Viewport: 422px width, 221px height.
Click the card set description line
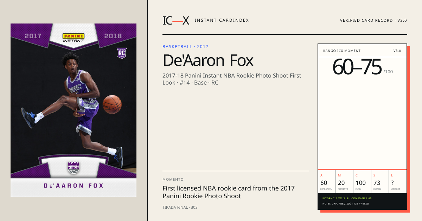(x=232, y=79)
